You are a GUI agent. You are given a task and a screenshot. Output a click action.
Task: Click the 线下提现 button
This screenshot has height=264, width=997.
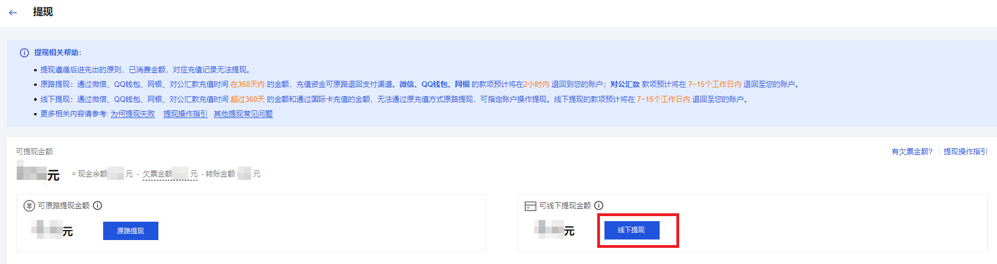[x=631, y=230]
